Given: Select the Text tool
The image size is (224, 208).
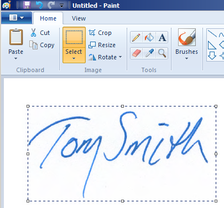Looking at the screenshot, I should point(162,37).
